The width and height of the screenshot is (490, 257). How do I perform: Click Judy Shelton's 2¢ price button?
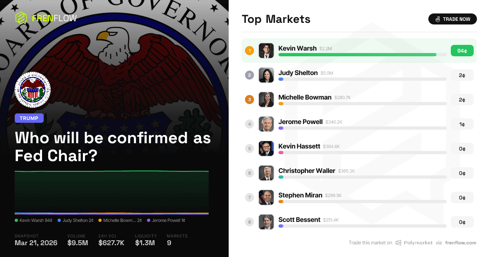tap(462, 75)
